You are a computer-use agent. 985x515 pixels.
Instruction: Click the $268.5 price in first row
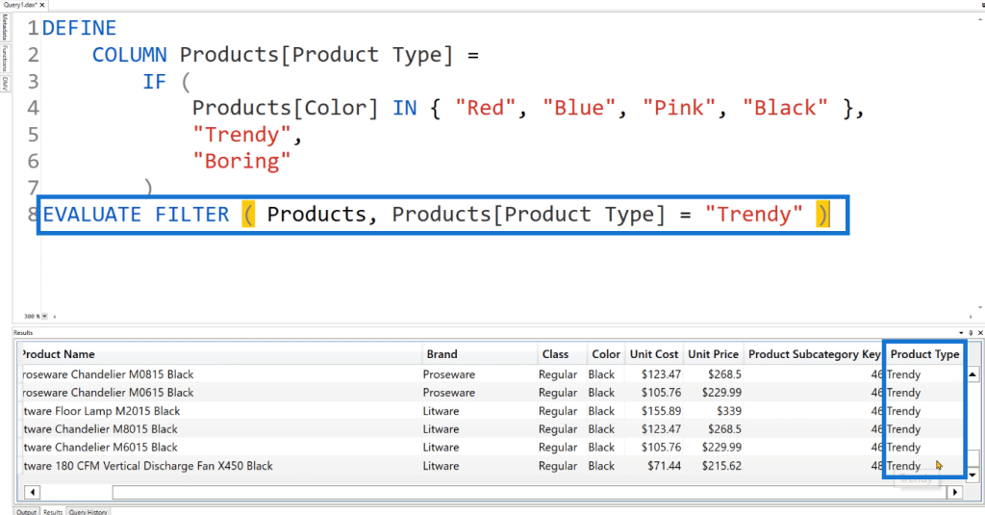point(724,374)
